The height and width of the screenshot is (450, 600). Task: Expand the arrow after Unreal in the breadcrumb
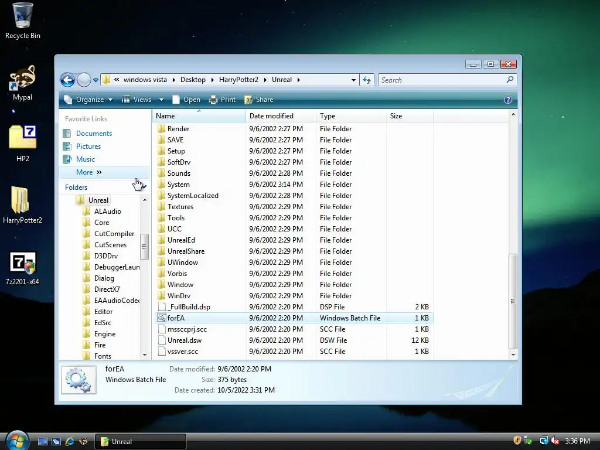point(298,80)
